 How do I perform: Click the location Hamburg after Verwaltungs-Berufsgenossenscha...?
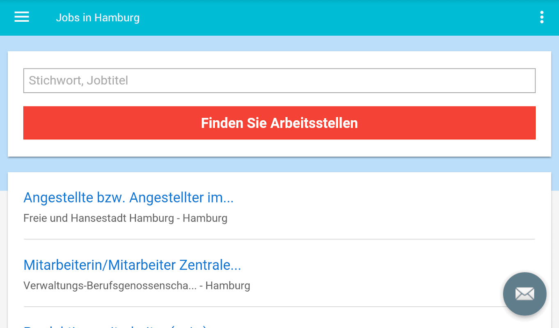228,285
